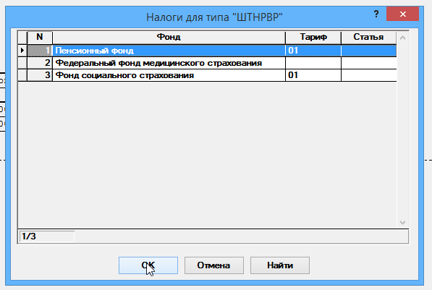432x290 pixels.
Task: Click the scrollbar up arrow
Action: point(402,38)
